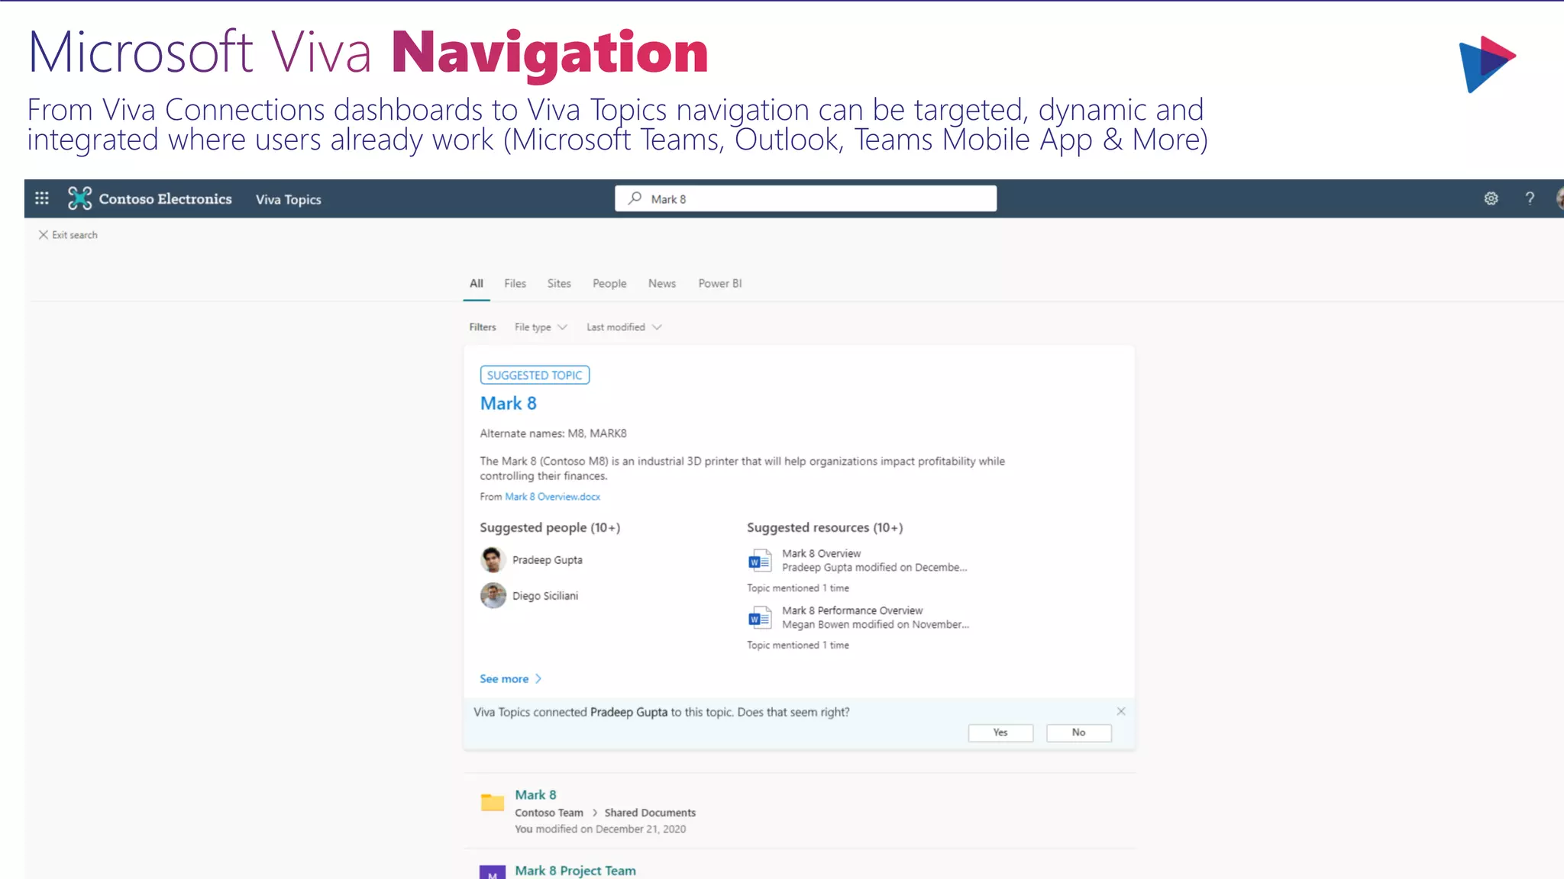This screenshot has width=1564, height=879.
Task: Open the Mark 8 folder result
Action: tap(535, 794)
